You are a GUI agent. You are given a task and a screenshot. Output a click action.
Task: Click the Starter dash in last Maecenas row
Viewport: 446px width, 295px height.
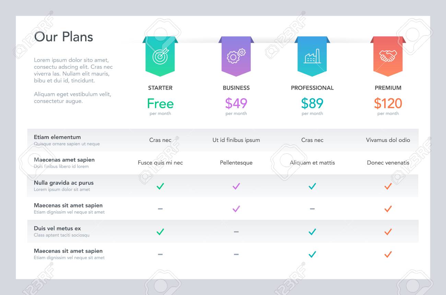point(160,254)
